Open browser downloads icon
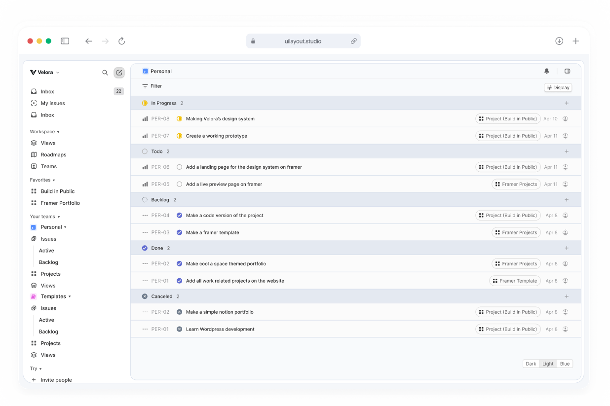The height and width of the screenshot is (406, 610). pyautogui.click(x=559, y=41)
